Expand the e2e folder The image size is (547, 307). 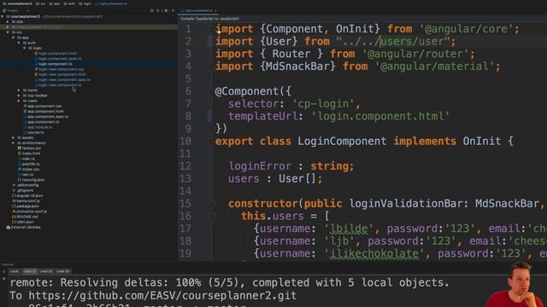pos(8,21)
